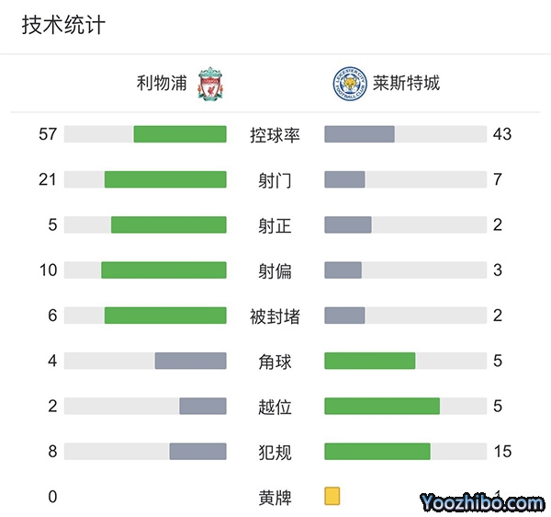Click Leicester's fouls value 15
The width and height of the screenshot is (551, 517).
point(502,452)
